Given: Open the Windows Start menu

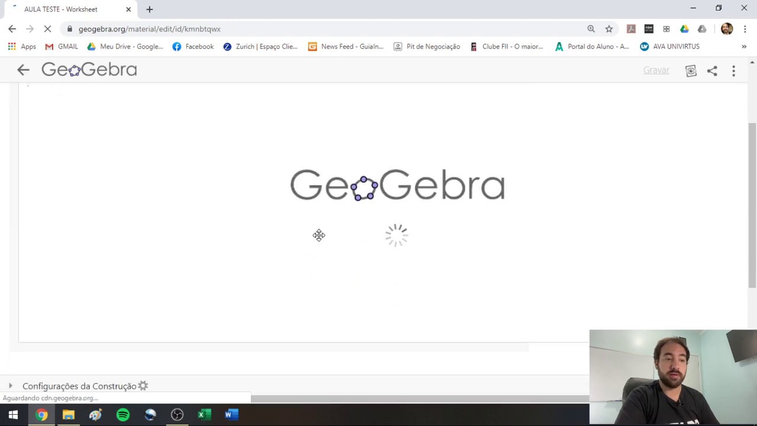Looking at the screenshot, I should click(x=13, y=415).
